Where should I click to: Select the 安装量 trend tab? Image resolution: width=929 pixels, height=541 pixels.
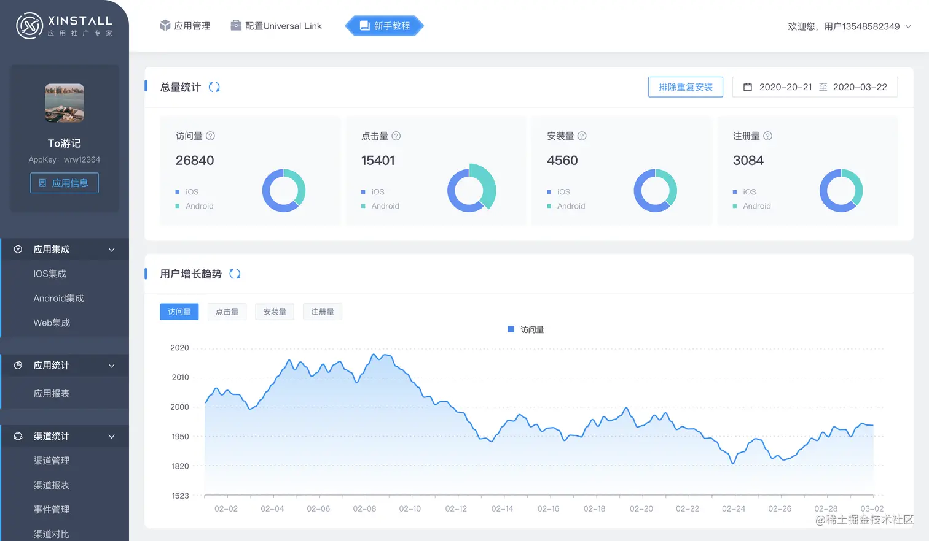pyautogui.click(x=275, y=312)
